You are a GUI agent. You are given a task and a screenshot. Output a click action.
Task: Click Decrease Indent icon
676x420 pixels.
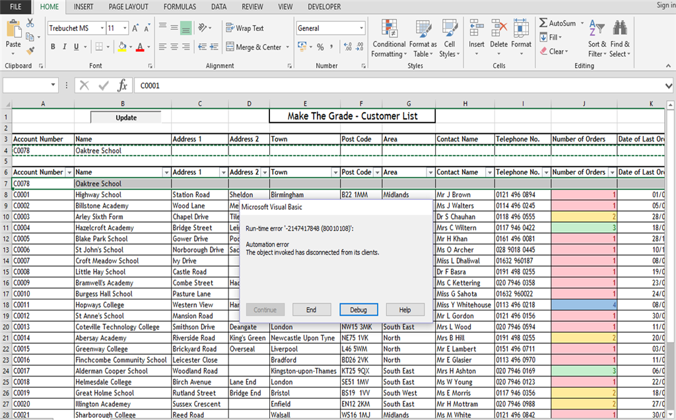coord(202,47)
